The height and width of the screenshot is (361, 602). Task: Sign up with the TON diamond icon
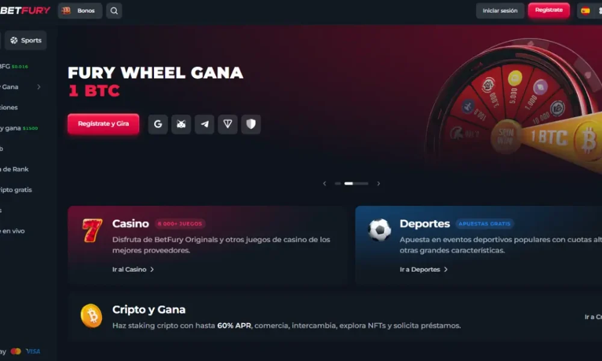click(228, 124)
